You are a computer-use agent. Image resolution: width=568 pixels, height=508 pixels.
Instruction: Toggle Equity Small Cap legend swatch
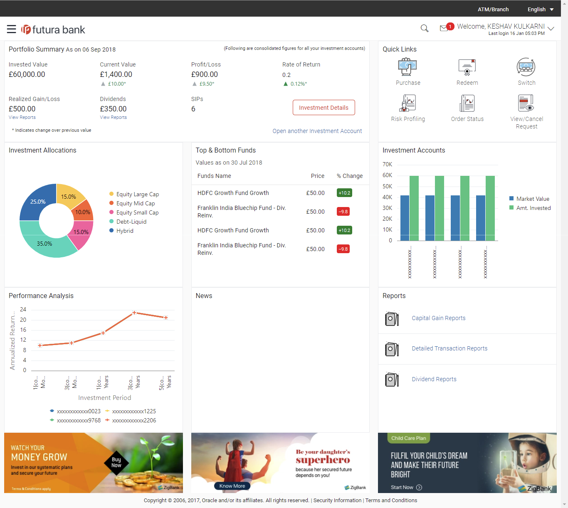(x=111, y=212)
